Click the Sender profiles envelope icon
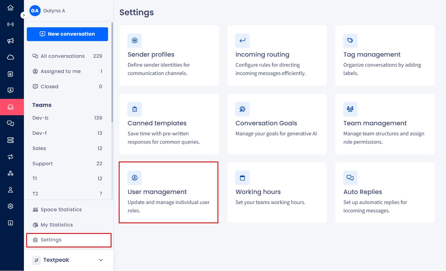Image resolution: width=446 pixels, height=271 pixels. 135,41
